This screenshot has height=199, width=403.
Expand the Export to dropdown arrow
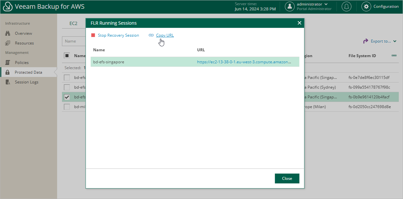[395, 41]
